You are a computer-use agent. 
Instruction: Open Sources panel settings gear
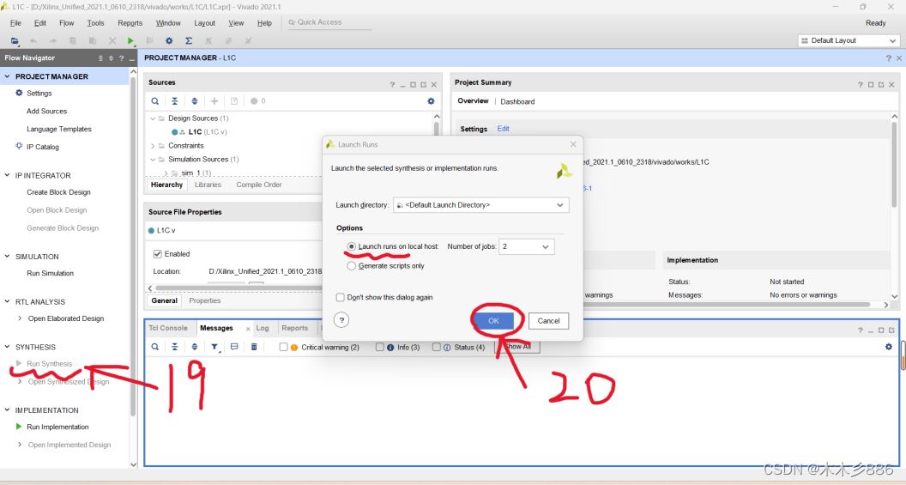click(431, 101)
